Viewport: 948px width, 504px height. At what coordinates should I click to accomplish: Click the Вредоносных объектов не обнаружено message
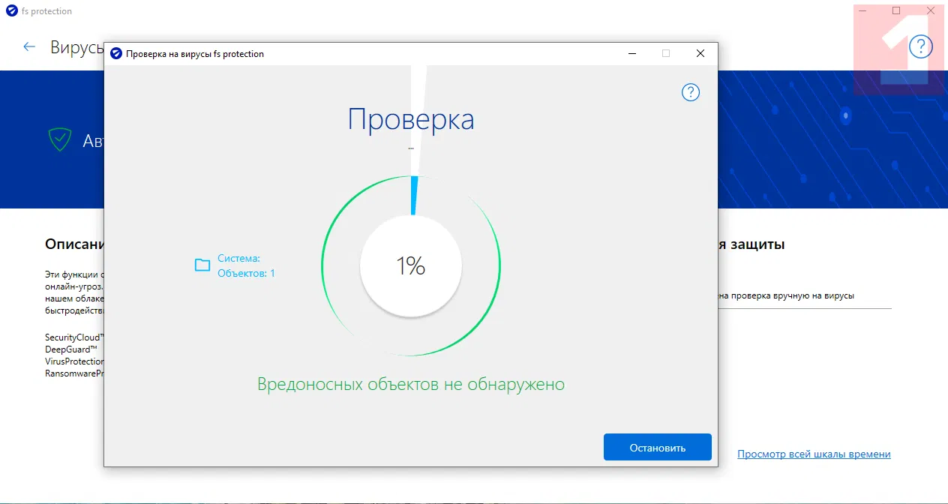pyautogui.click(x=411, y=385)
